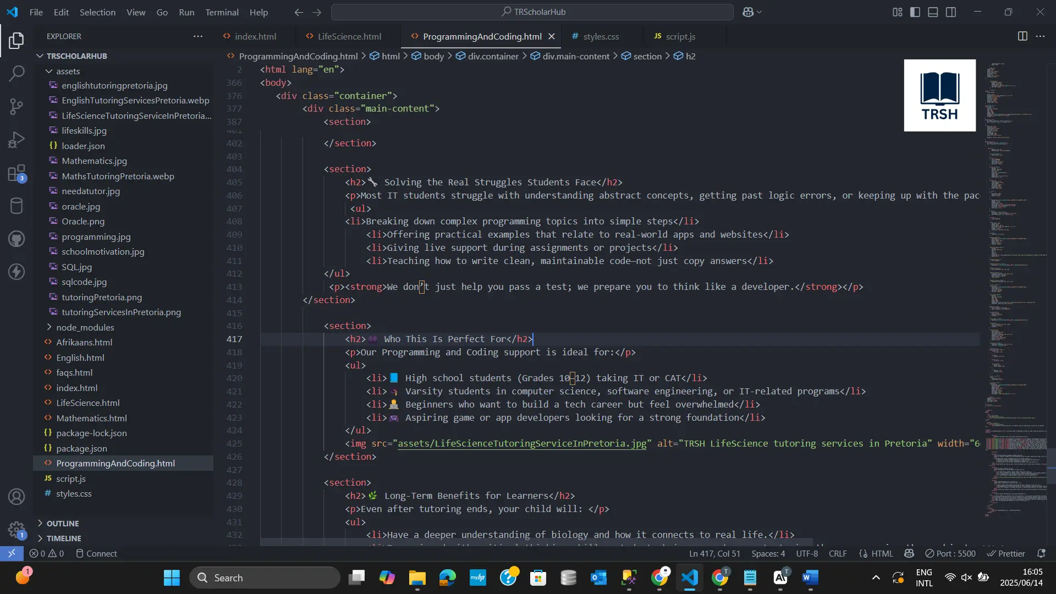Click div.container in the breadcrumb
The height and width of the screenshot is (594, 1056).
tap(493, 56)
